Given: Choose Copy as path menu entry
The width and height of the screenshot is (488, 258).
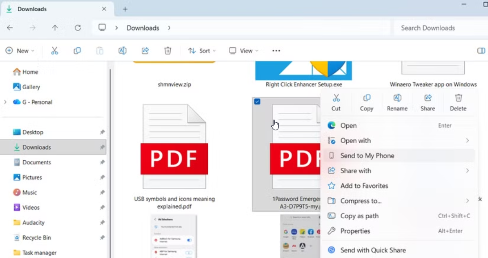Looking at the screenshot, I should click(359, 216).
